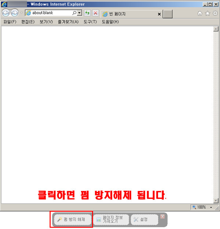
Task: Click the Internet Explorer logo in title bar
Action: pos(4,4)
